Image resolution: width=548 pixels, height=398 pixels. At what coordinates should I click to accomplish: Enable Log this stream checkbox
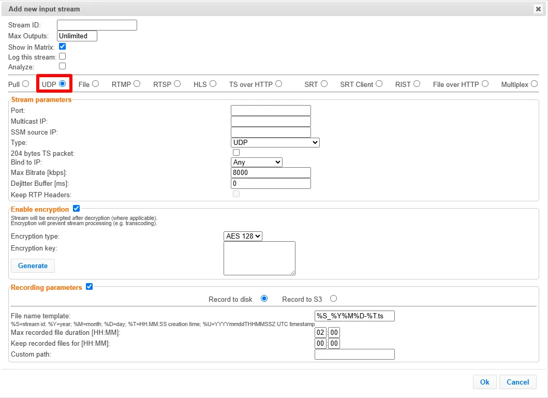click(63, 56)
